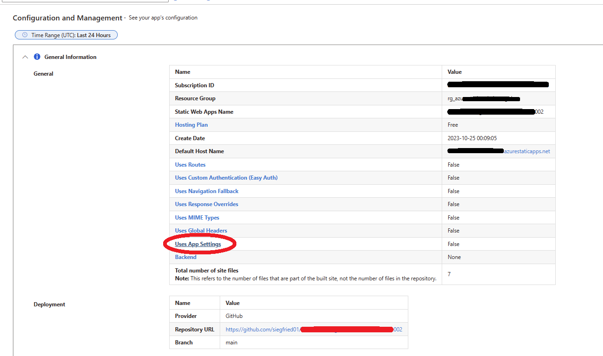The width and height of the screenshot is (603, 356).
Task: Open Uses Custom Authentication (Easy Auth) link
Action: [226, 178]
